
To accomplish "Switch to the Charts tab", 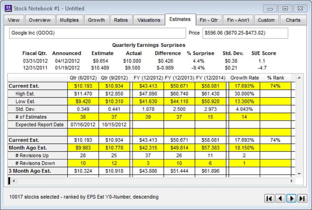I will (x=293, y=20).
